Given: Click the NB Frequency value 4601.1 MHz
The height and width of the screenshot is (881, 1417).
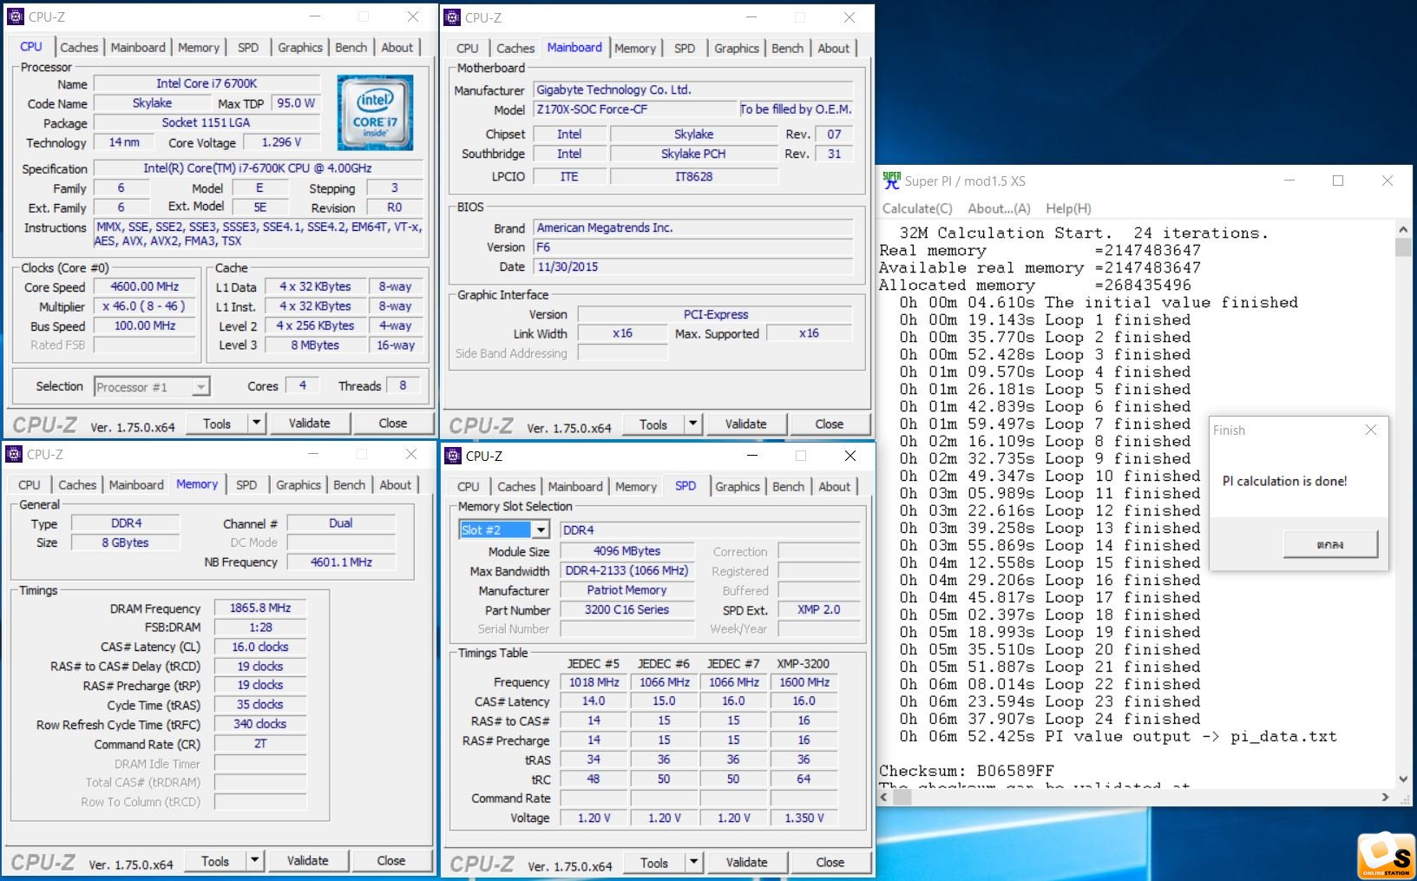Looking at the screenshot, I should 341,562.
